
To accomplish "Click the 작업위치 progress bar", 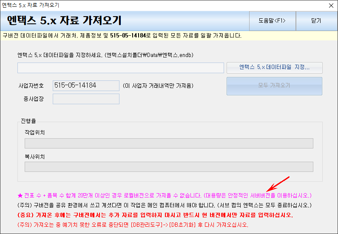I will tap(169, 143).
